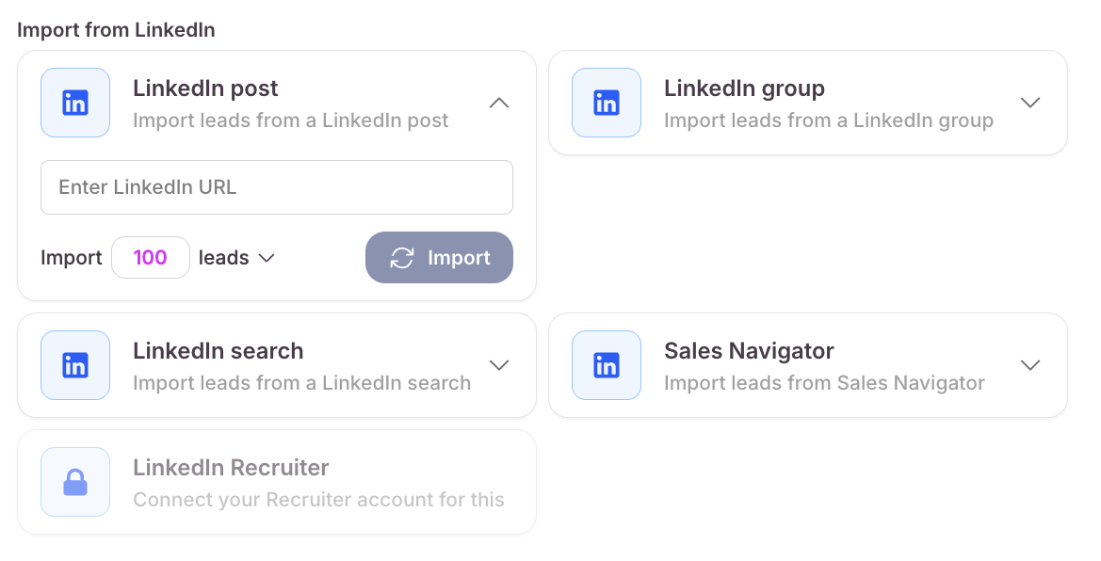The height and width of the screenshot is (561, 1101).
Task: Expand the LinkedIn search card chevron
Action: (x=499, y=365)
